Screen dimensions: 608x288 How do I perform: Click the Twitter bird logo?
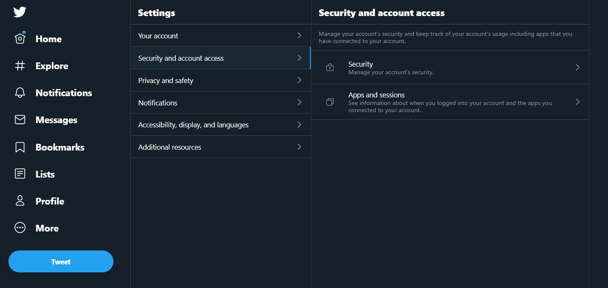coord(19,12)
